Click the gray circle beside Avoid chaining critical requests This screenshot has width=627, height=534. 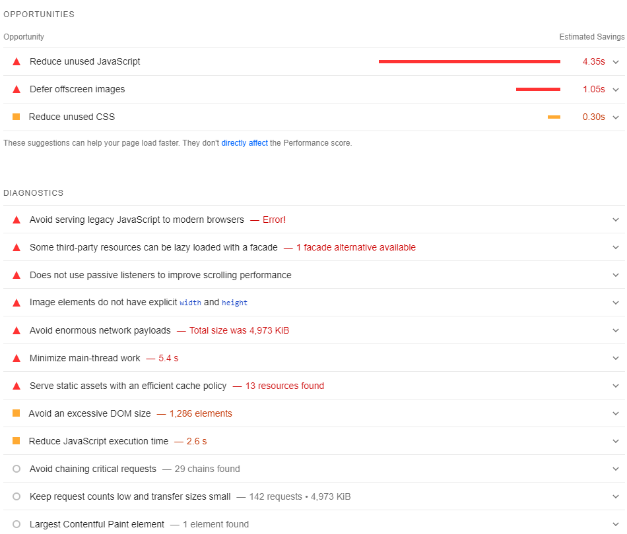click(16, 469)
